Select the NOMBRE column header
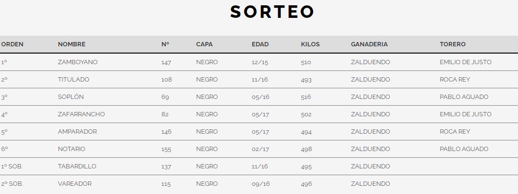This screenshot has height=194, width=518. click(72, 44)
